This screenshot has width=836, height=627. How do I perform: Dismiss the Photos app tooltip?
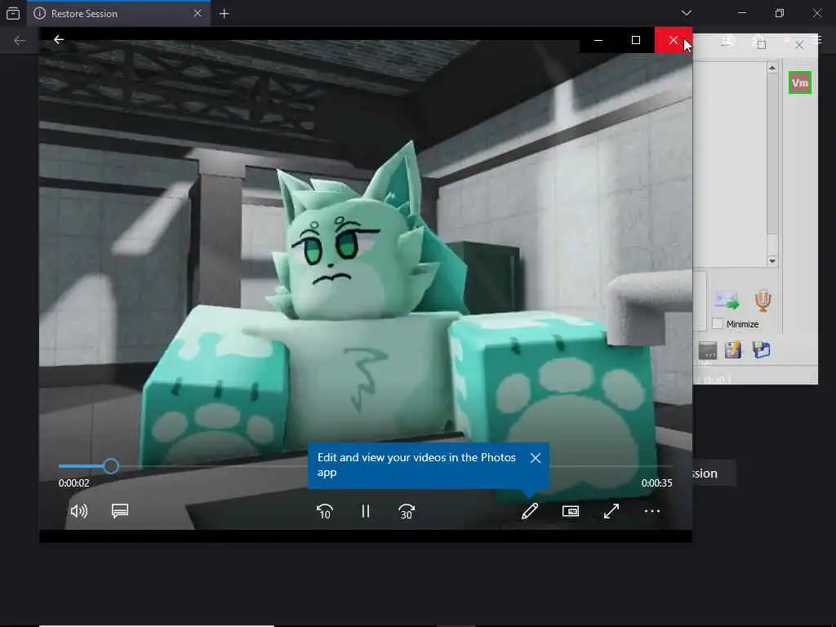[x=536, y=458]
